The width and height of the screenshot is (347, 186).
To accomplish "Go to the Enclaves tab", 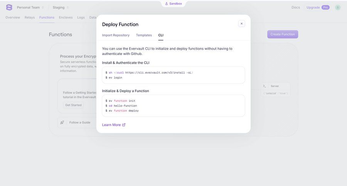I will (66, 17).
